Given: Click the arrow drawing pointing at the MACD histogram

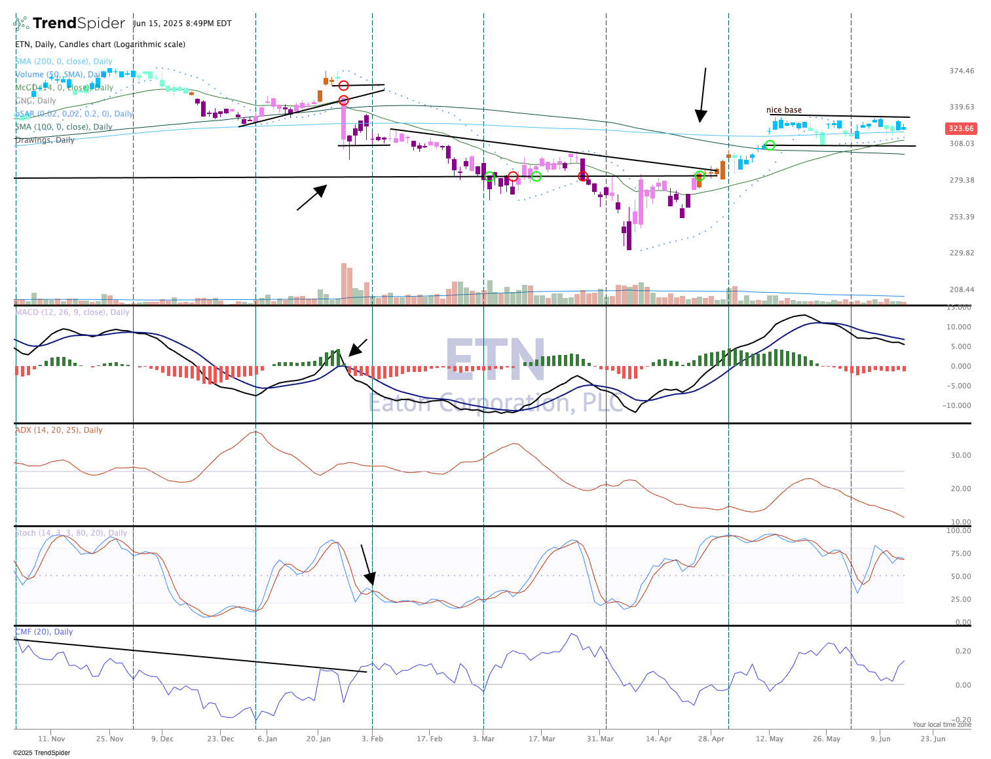Looking at the screenshot, I should 358,348.
